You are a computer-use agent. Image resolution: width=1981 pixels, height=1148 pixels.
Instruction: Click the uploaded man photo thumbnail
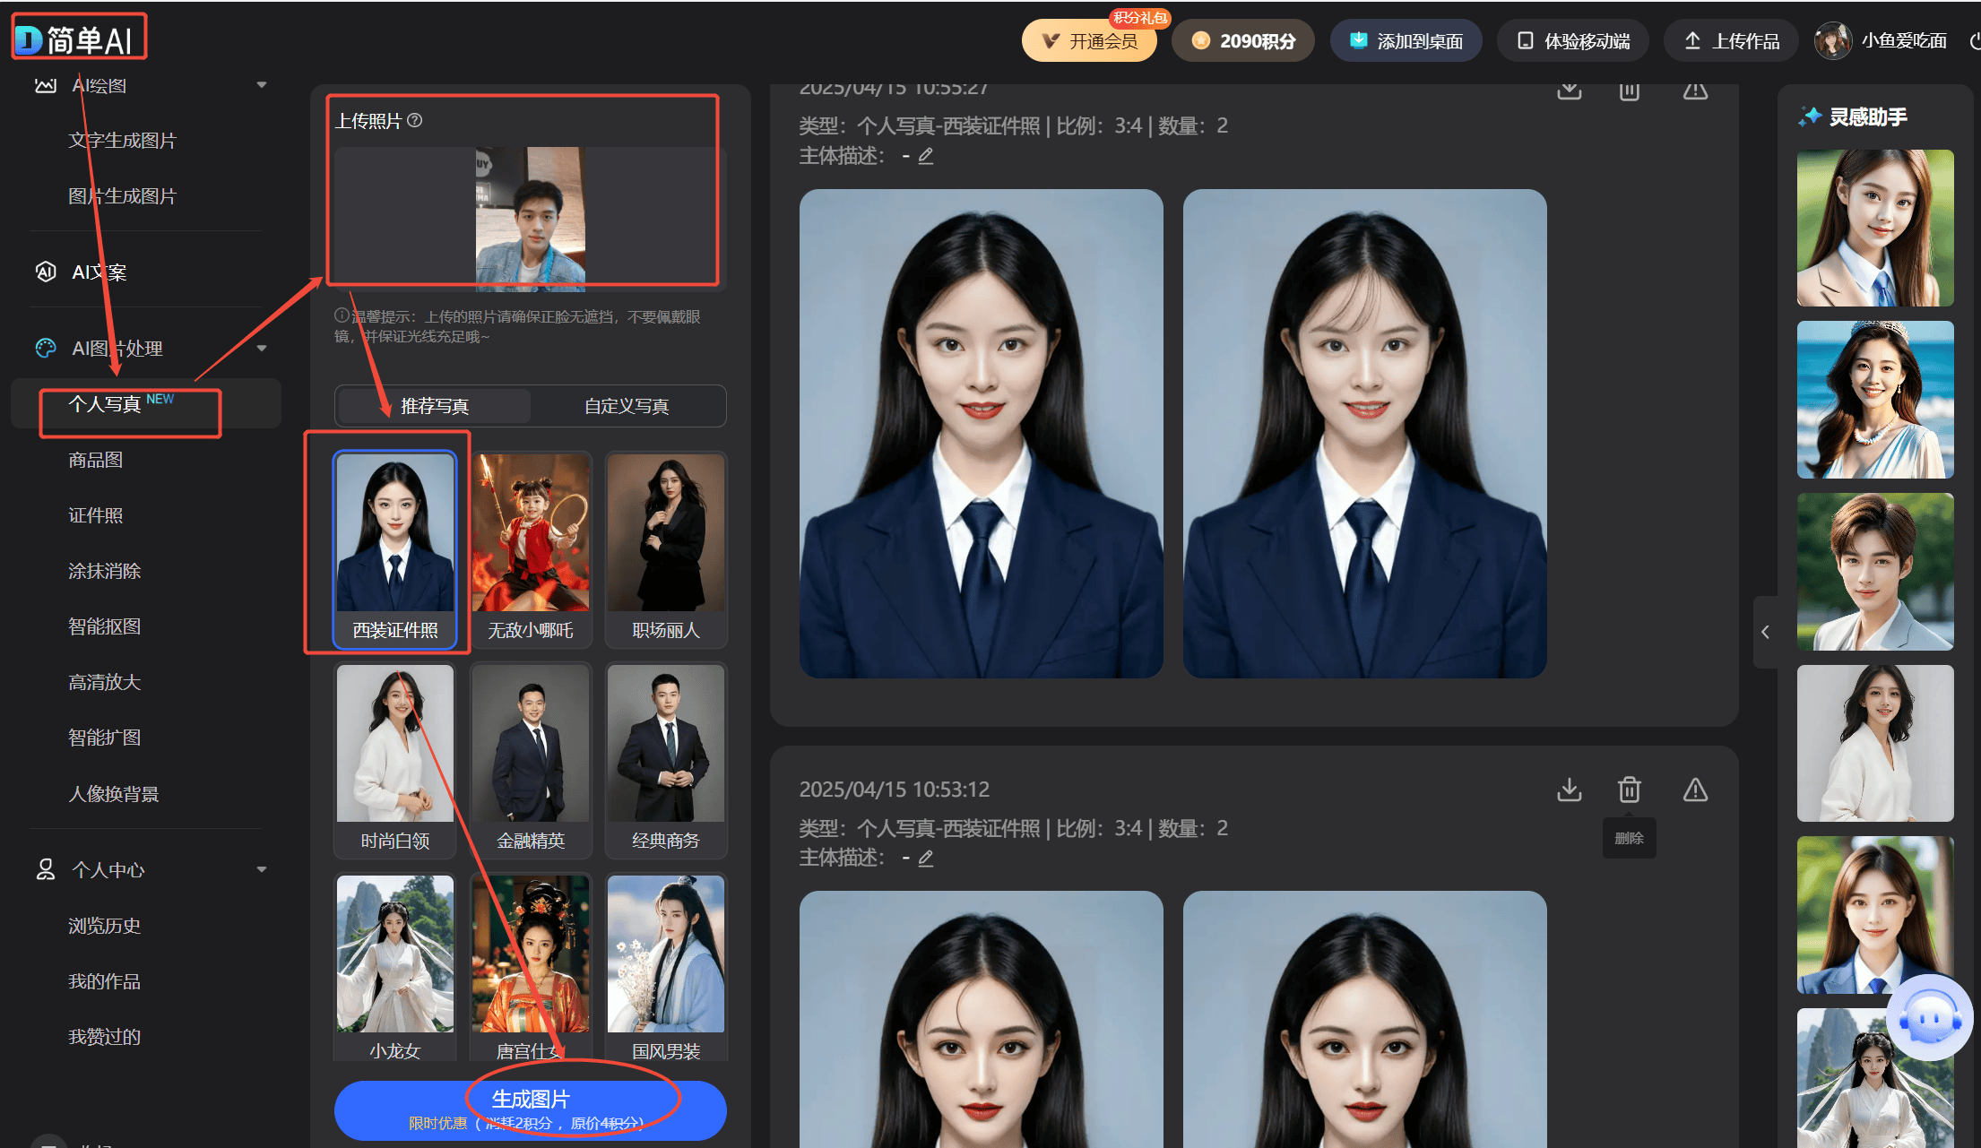click(x=531, y=219)
